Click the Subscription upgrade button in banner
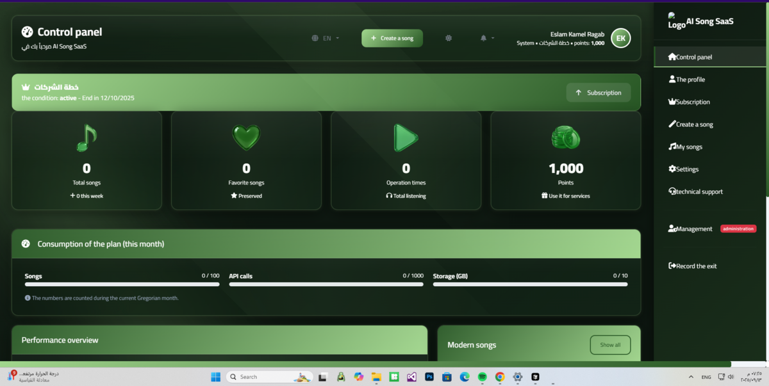 (x=598, y=93)
